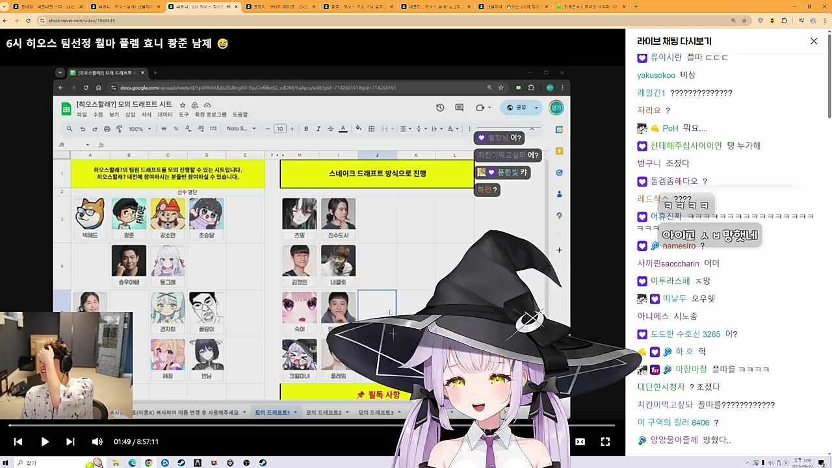Open namesiro's chat profile
Viewport: 832px width, 468px height.
679,246
